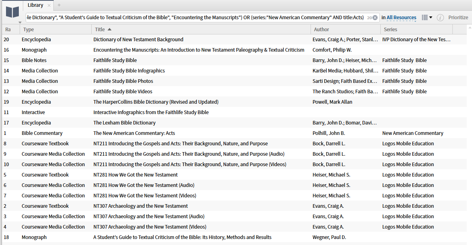Click author Polhill, John B.
This screenshot has width=472, height=245.
329,133
